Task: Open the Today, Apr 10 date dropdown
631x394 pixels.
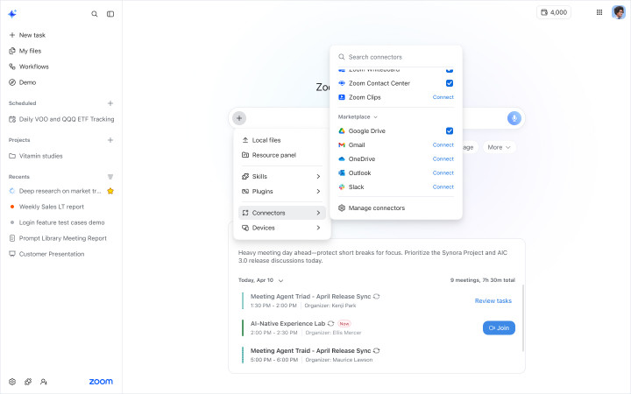Action: point(261,280)
